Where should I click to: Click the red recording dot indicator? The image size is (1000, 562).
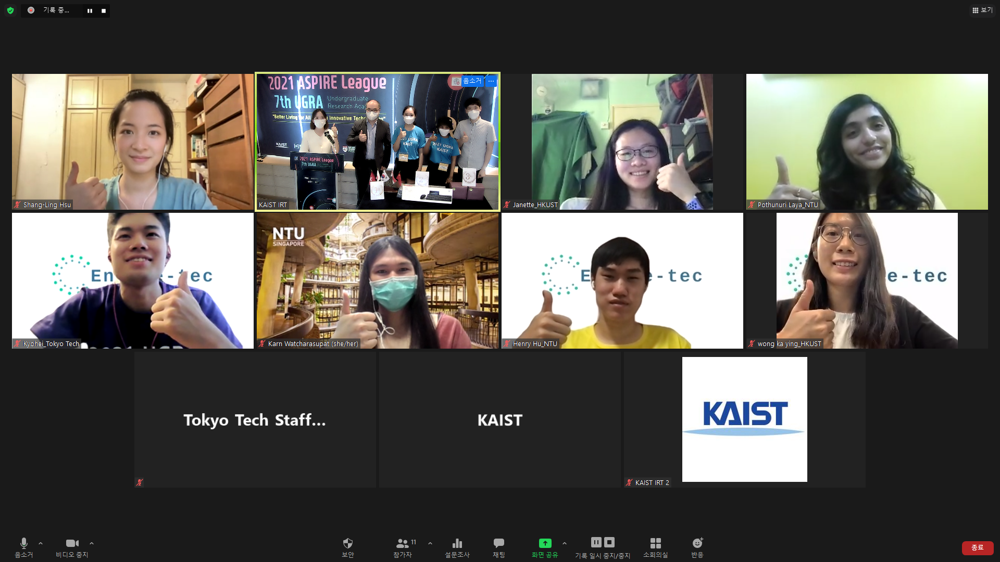click(x=31, y=10)
